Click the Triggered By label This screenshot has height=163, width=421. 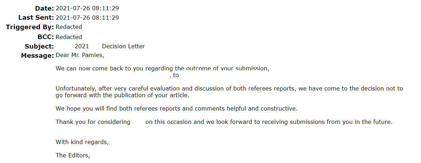(30, 27)
